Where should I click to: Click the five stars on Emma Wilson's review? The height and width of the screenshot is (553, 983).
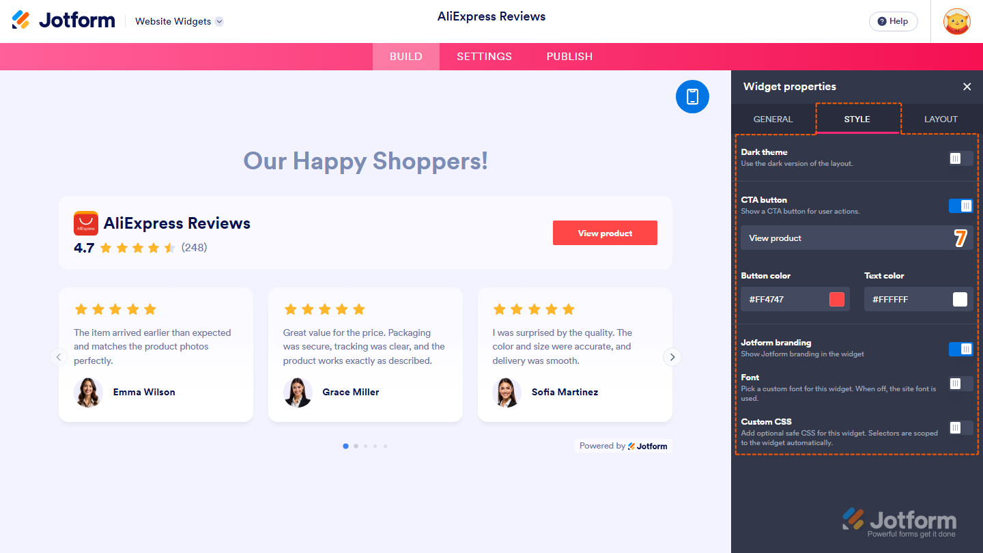(x=115, y=309)
